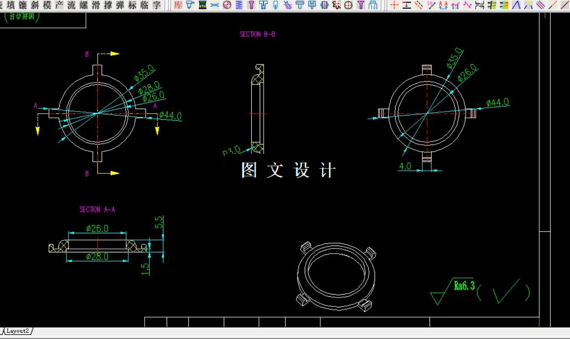
Task: Select the red crosshair circle target icon
Action: click(349, 5)
